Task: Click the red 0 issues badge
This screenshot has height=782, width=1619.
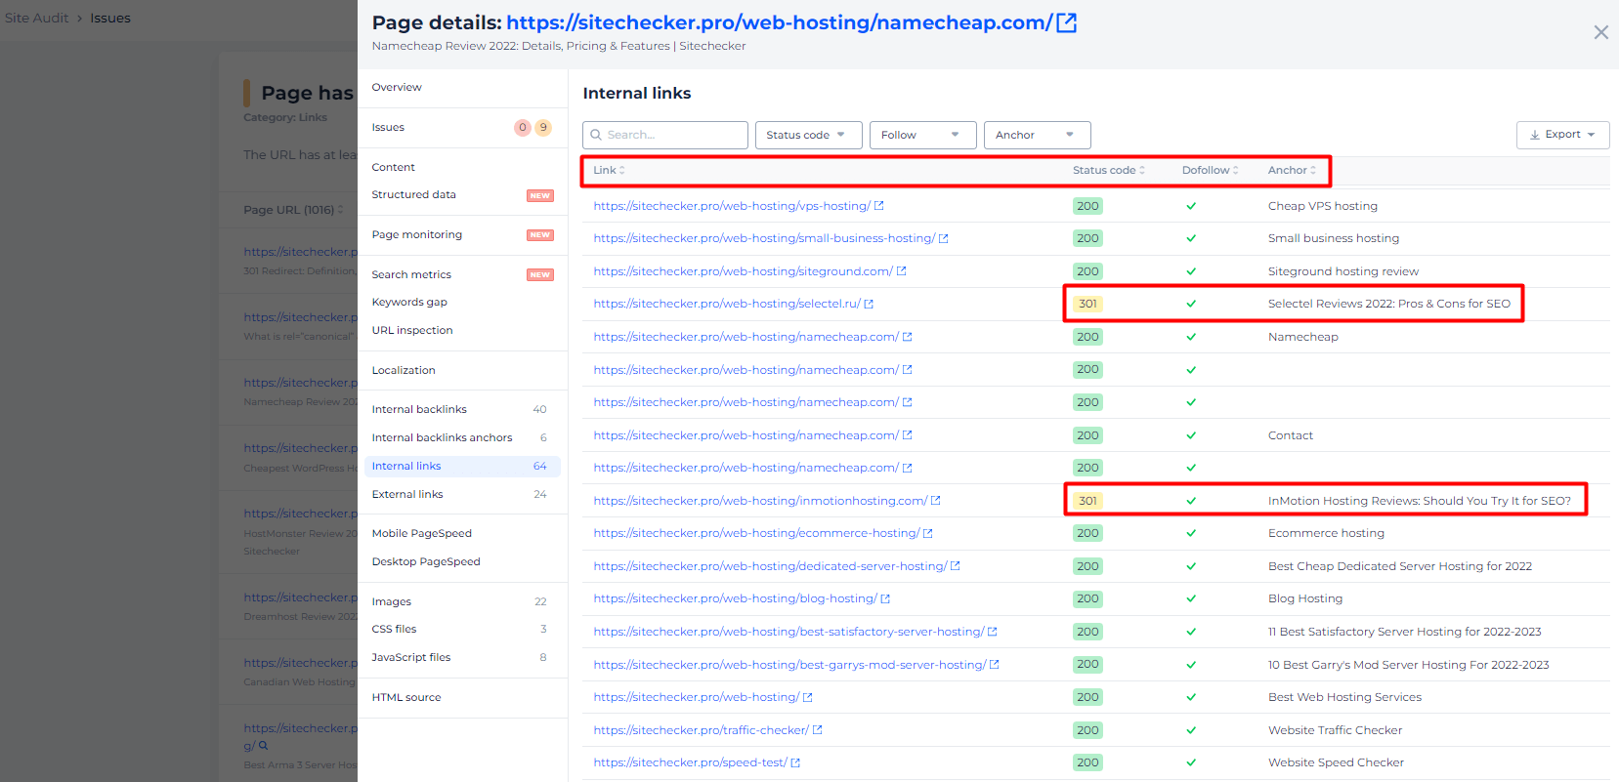Action: tap(523, 127)
